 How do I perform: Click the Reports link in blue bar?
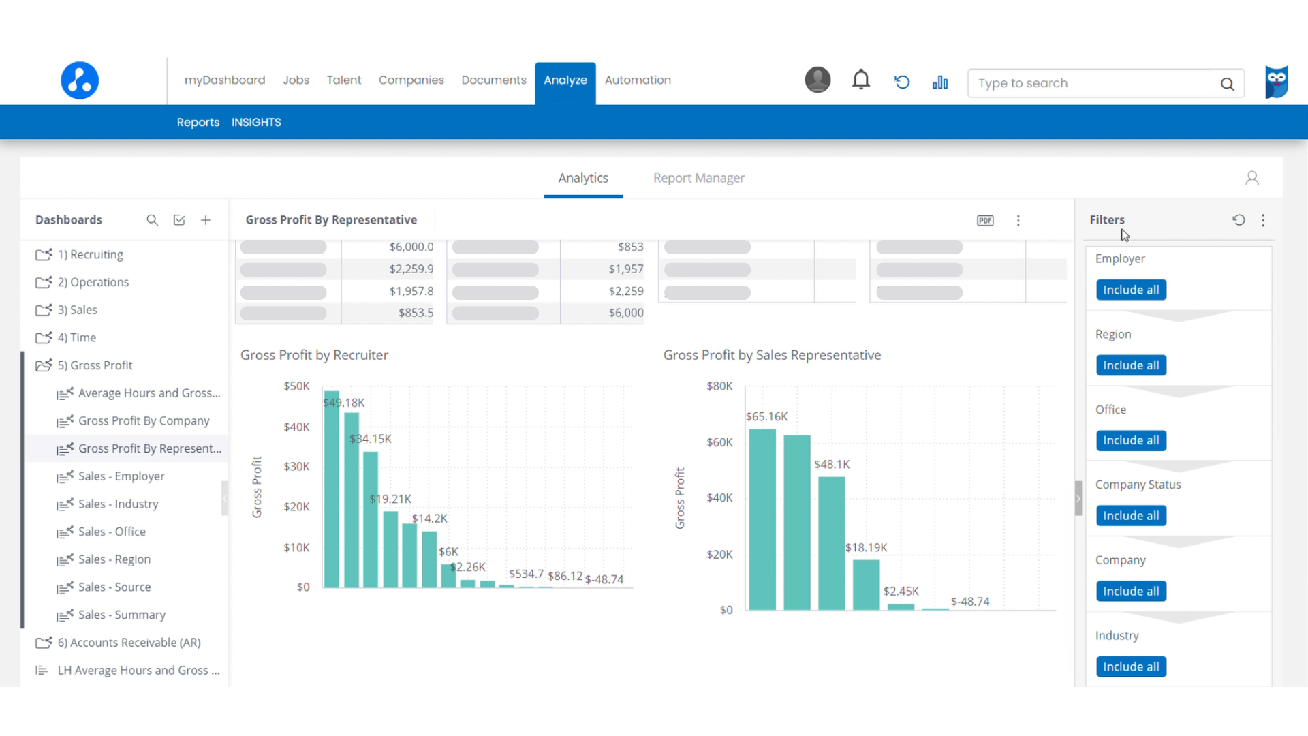point(198,122)
